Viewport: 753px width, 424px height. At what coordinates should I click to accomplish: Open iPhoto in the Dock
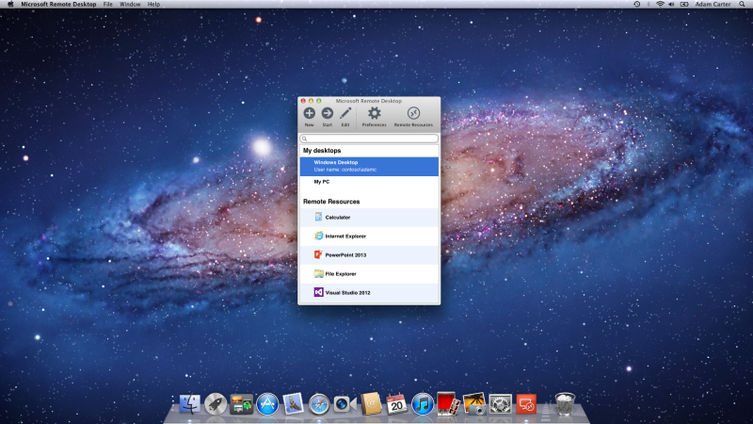(x=474, y=404)
